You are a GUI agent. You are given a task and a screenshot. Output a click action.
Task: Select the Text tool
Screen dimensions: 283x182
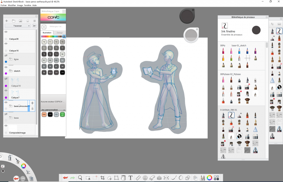131,178
